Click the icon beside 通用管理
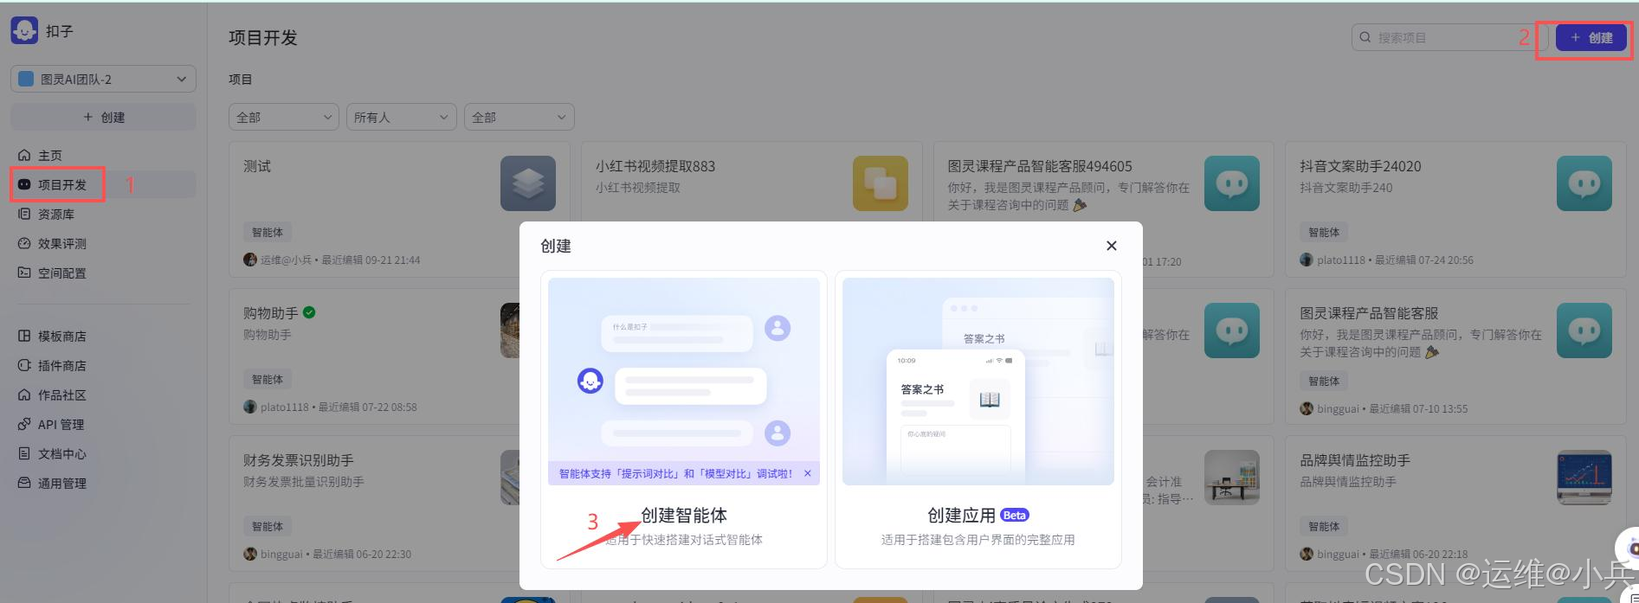Image resolution: width=1639 pixels, height=603 pixels. (24, 483)
